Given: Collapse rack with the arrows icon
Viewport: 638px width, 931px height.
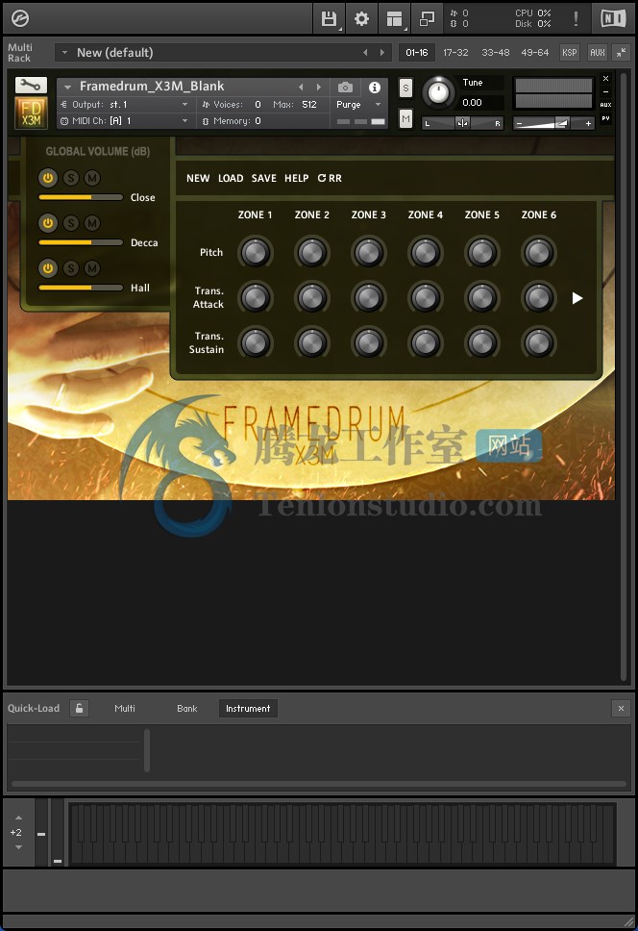Looking at the screenshot, I should 621,52.
